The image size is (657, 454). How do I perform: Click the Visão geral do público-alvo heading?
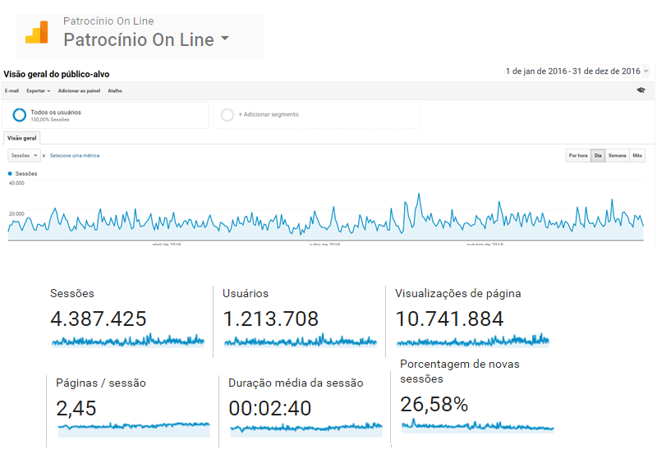pyautogui.click(x=57, y=74)
